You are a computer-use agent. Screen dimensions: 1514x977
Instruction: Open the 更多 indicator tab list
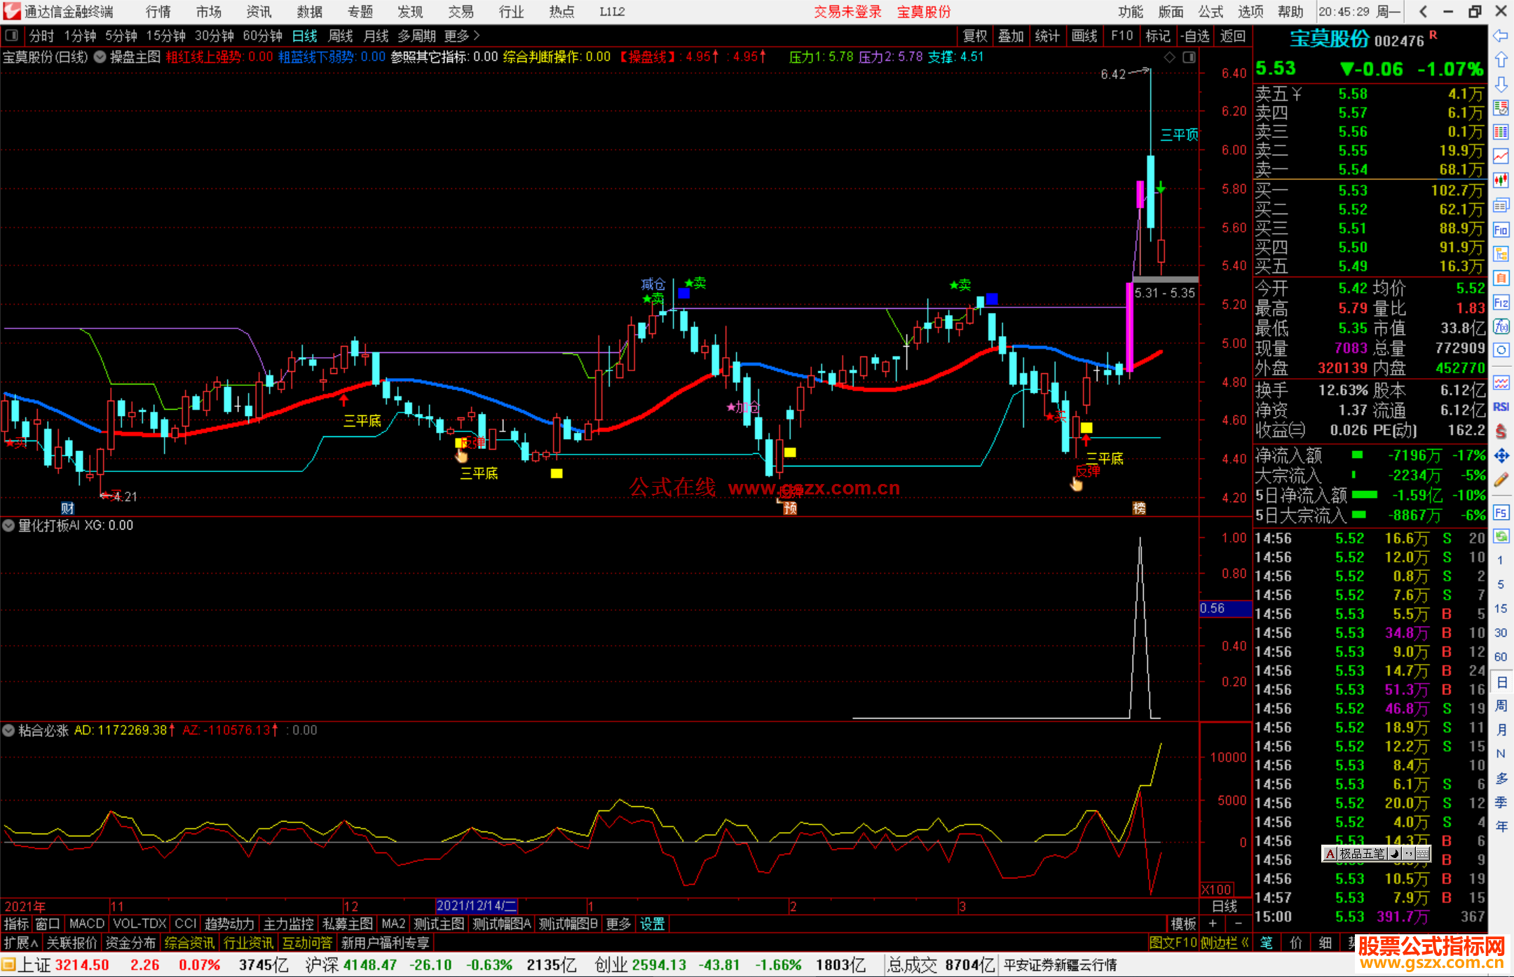[x=618, y=924]
